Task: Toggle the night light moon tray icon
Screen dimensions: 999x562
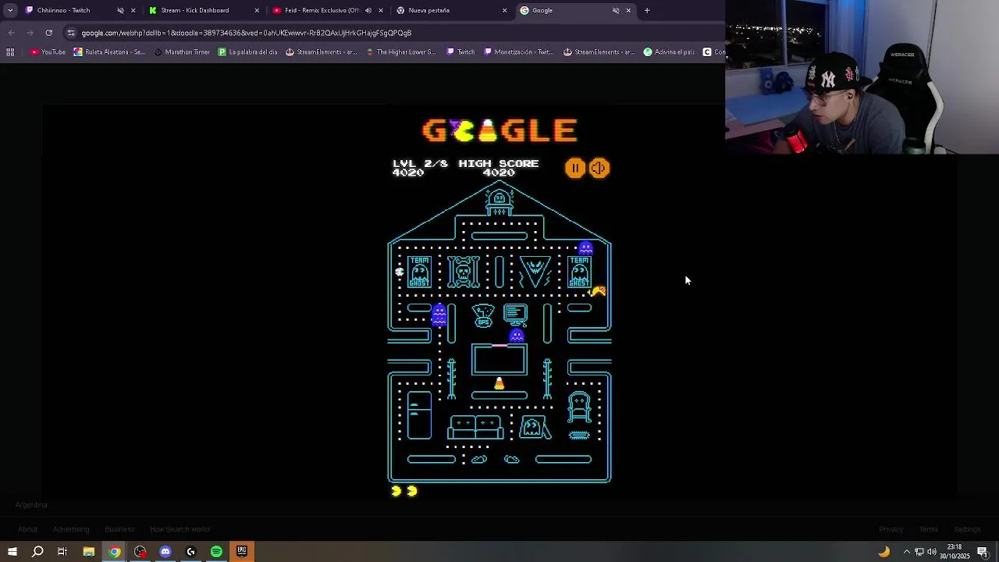Action: [883, 552]
